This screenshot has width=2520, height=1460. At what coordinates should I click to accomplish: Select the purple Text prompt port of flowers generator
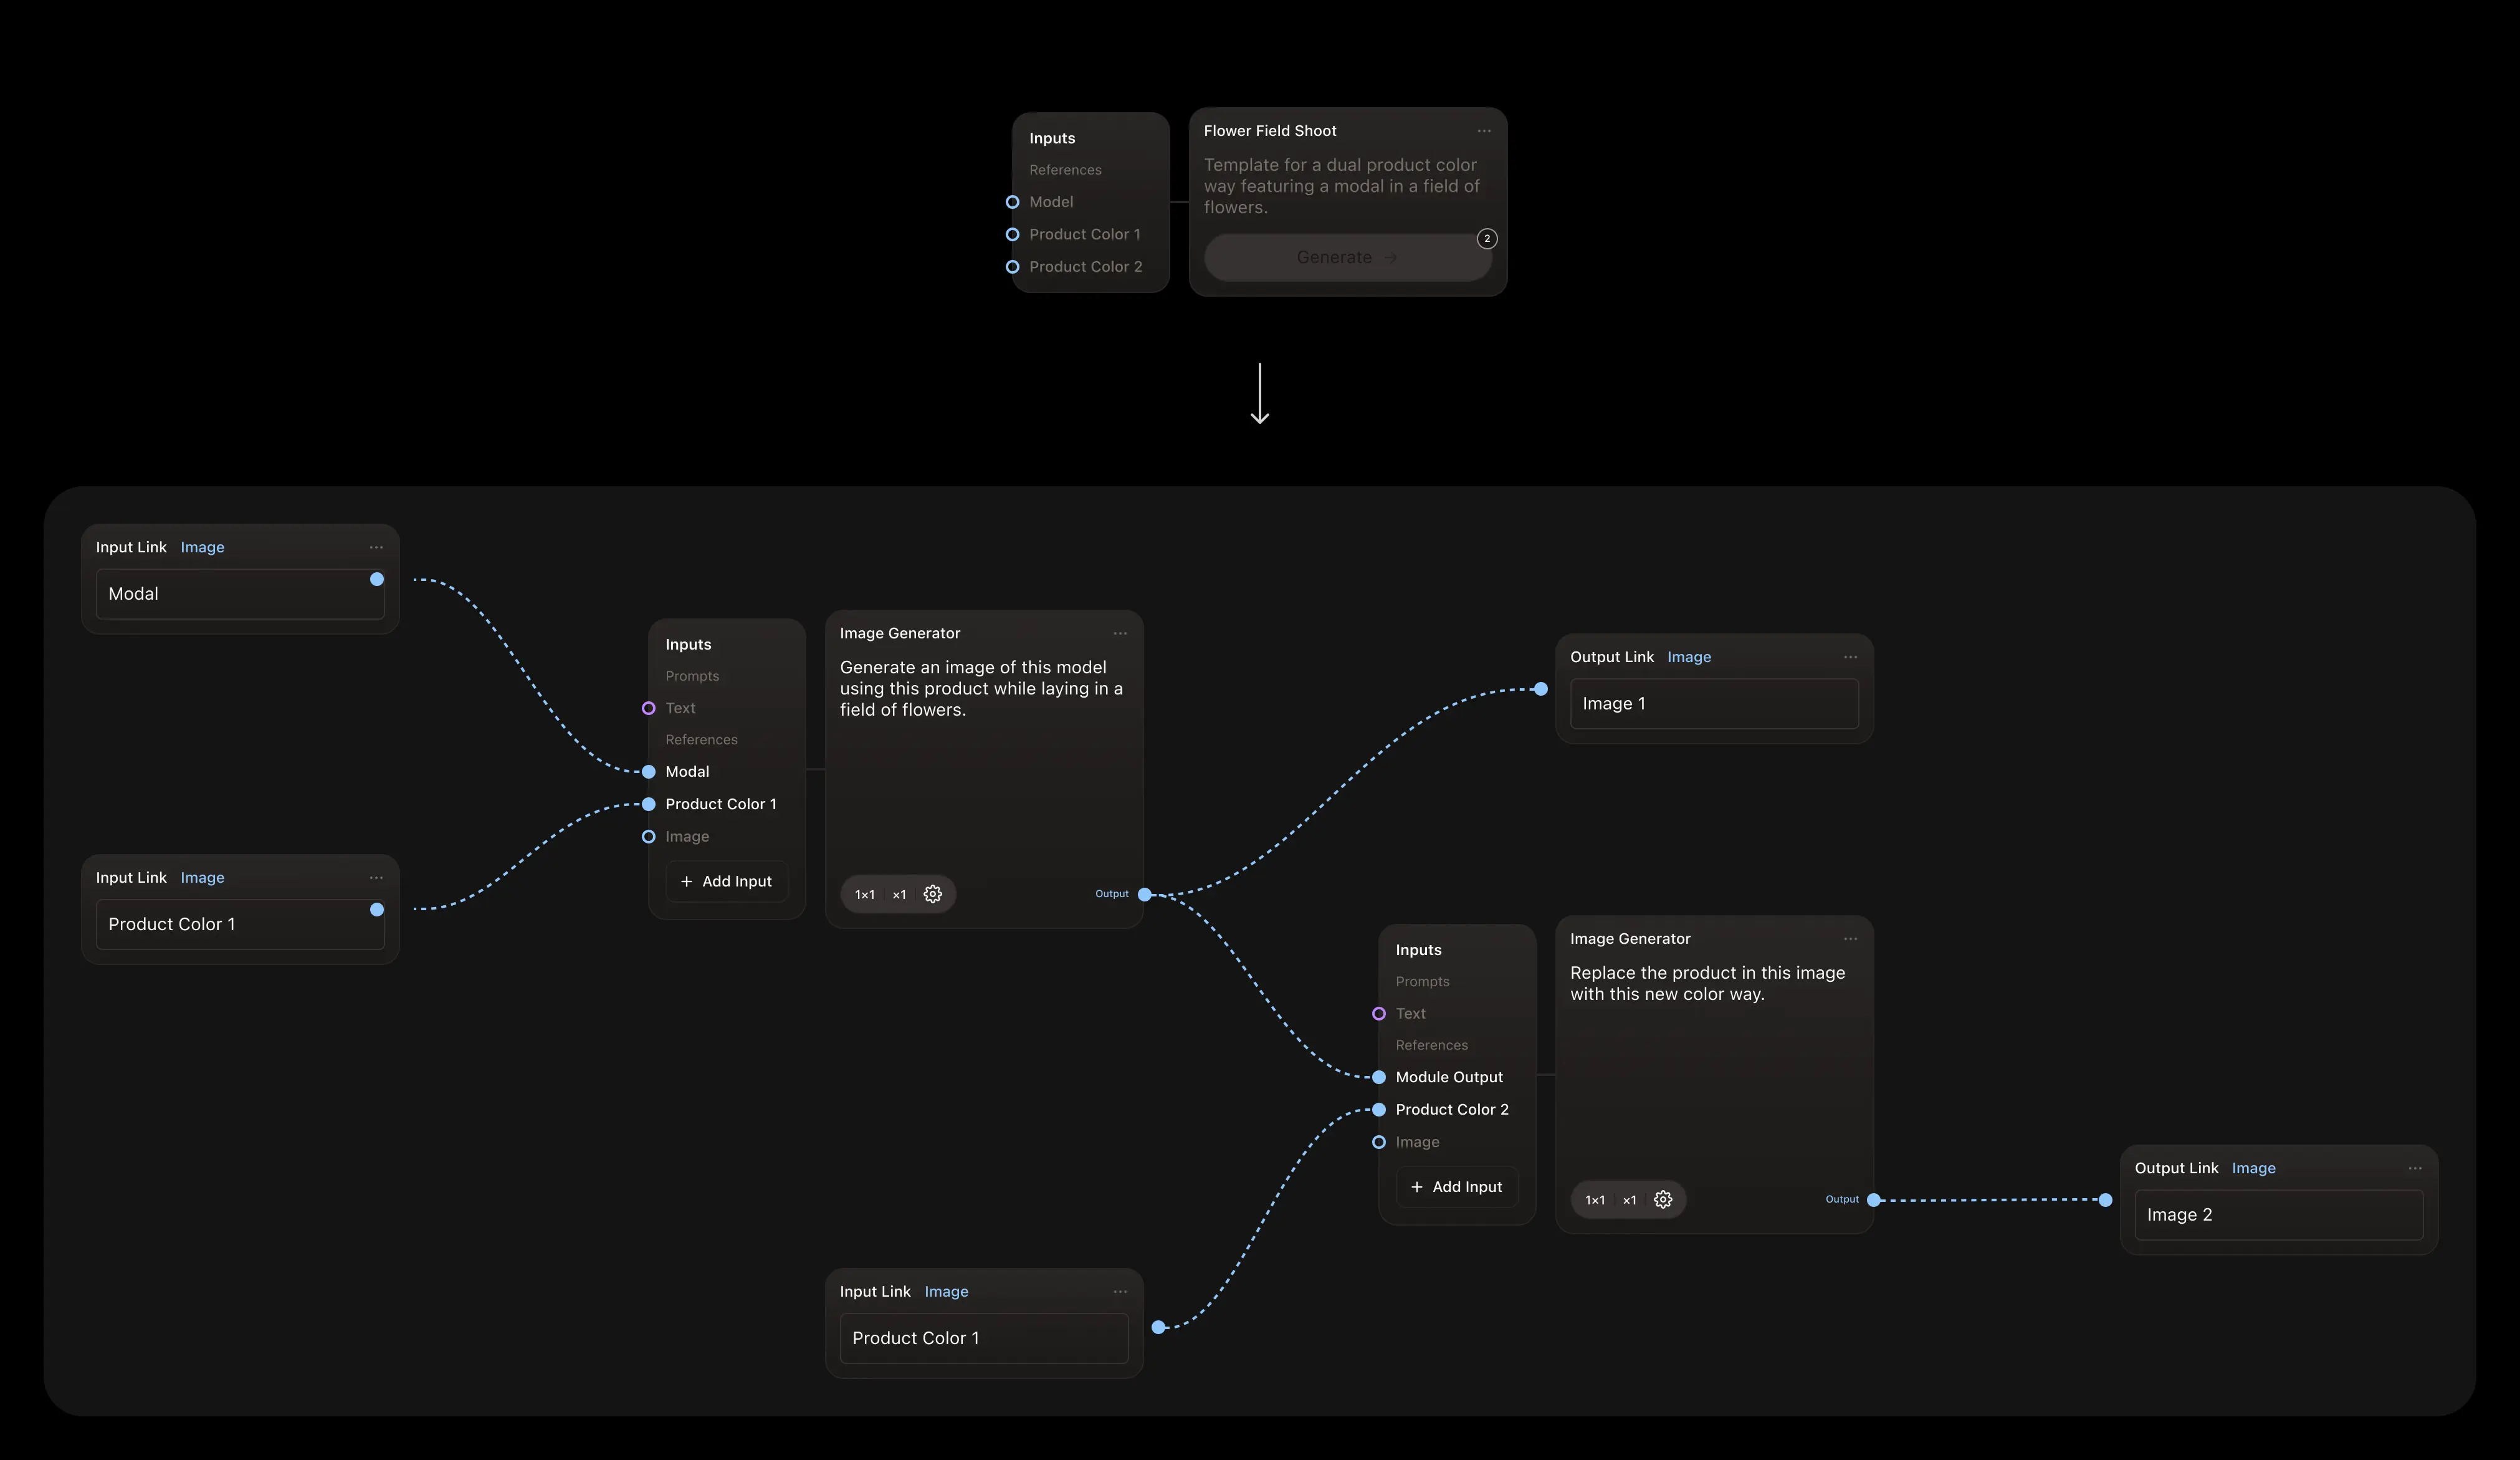point(648,708)
